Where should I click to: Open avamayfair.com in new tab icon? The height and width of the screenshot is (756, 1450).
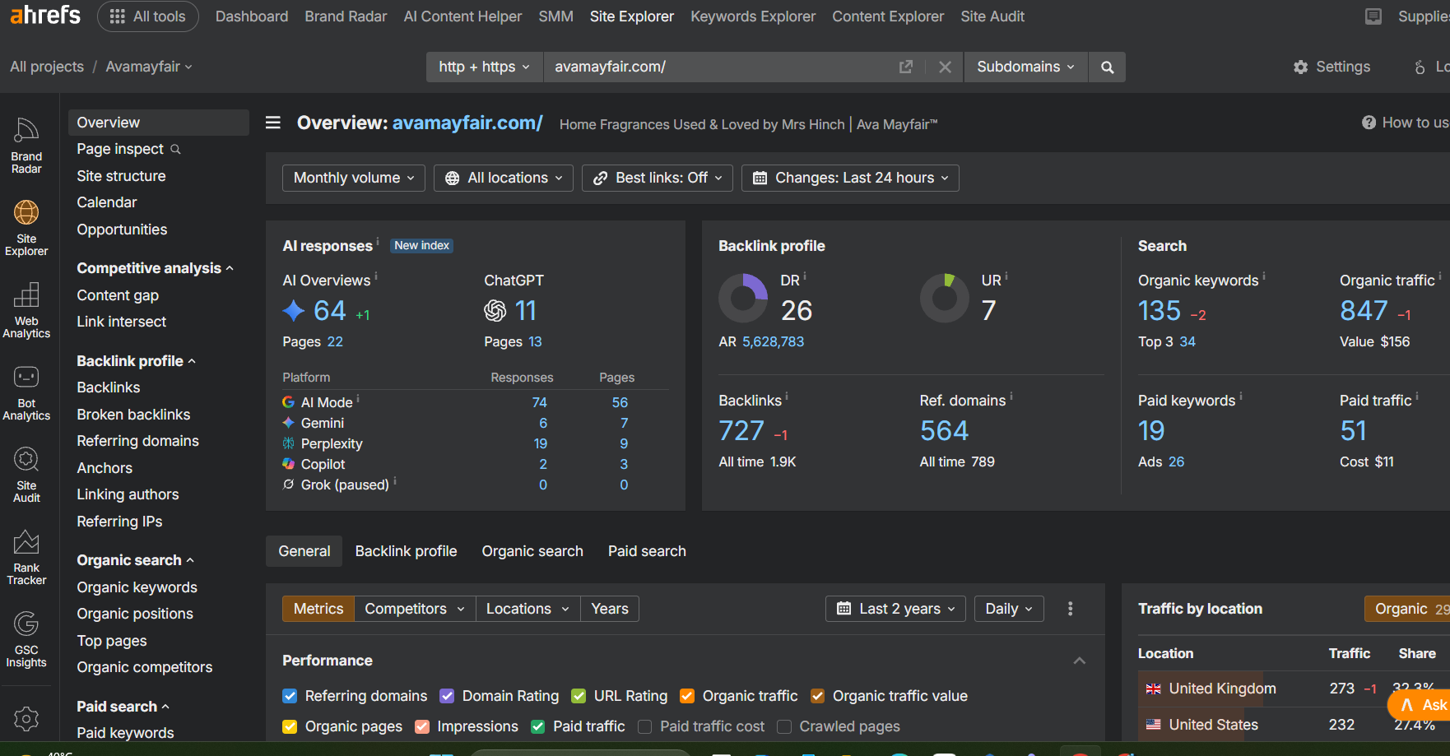tap(906, 67)
